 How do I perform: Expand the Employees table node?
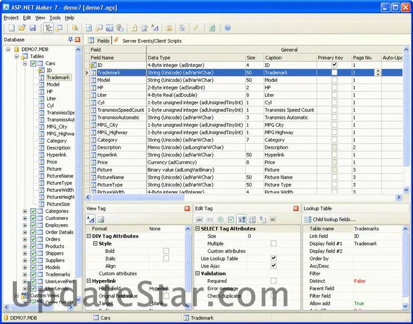(25, 225)
